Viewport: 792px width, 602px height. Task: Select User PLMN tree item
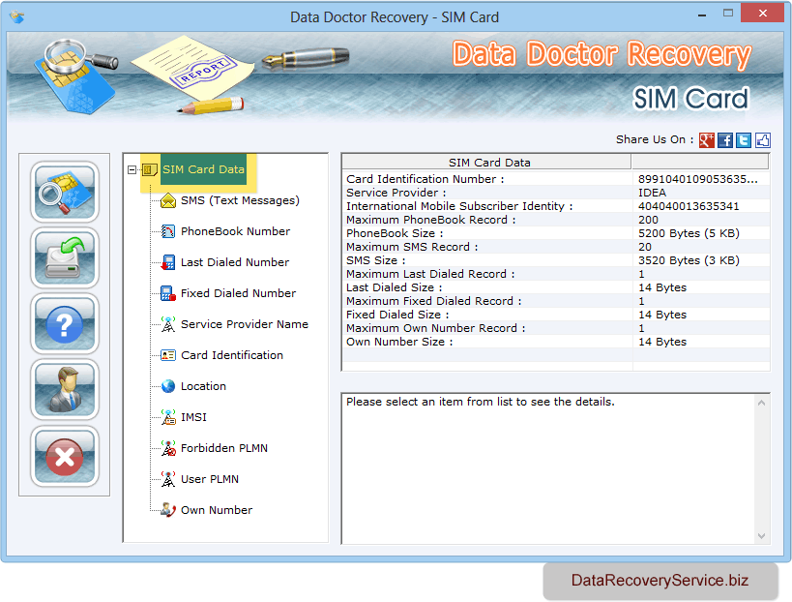tap(210, 479)
